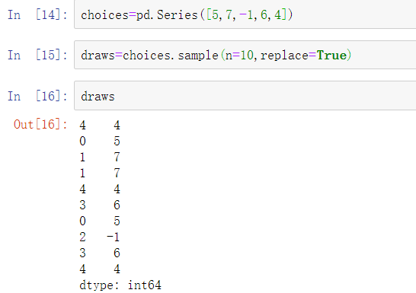Screen dimensions: 416x293
Task: Click the last output row showing 4 4
Action: pos(100,269)
